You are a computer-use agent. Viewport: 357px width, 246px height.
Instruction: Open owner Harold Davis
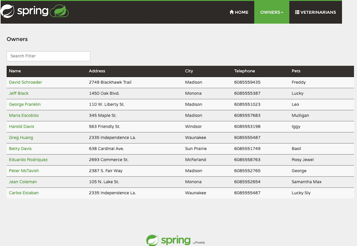coord(22,126)
